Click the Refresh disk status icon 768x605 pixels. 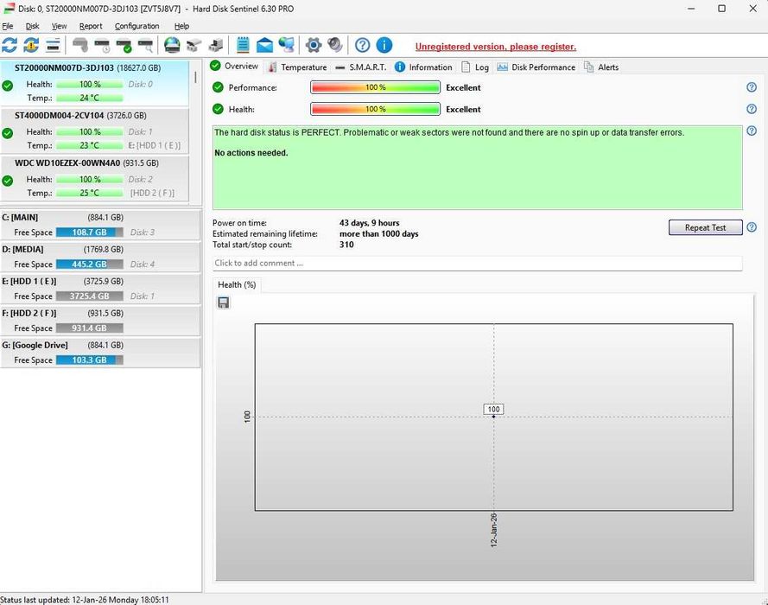coord(10,45)
